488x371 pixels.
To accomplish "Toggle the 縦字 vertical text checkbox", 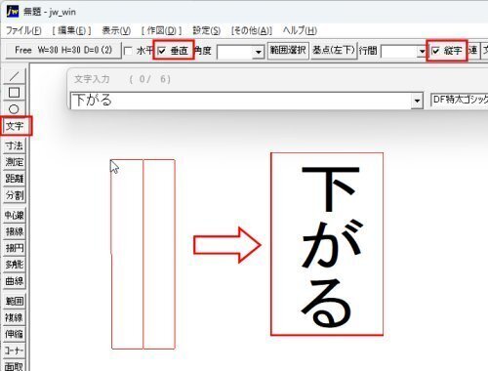I will [x=435, y=51].
